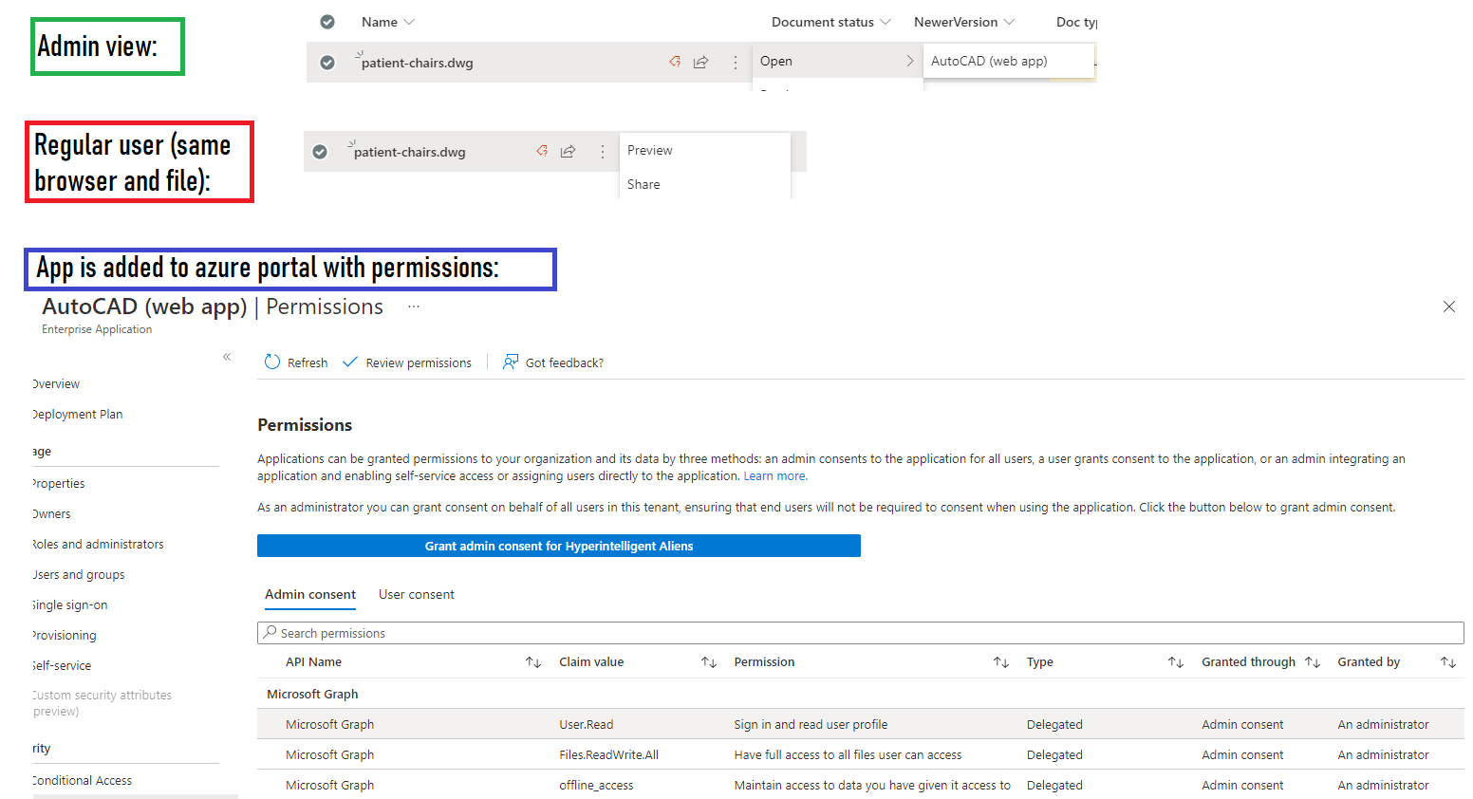Screen dimensions: 1473x799
Task: Expand the Open submenu chevron
Action: coord(909,60)
